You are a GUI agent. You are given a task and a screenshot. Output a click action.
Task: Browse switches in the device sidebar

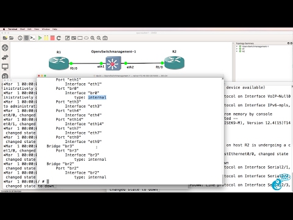point(5,57)
